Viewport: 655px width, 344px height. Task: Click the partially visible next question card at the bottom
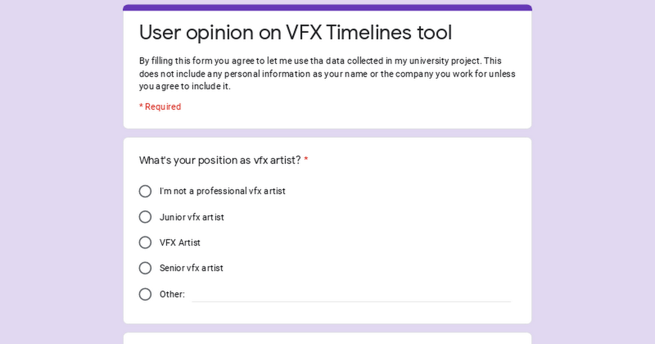tap(327, 339)
